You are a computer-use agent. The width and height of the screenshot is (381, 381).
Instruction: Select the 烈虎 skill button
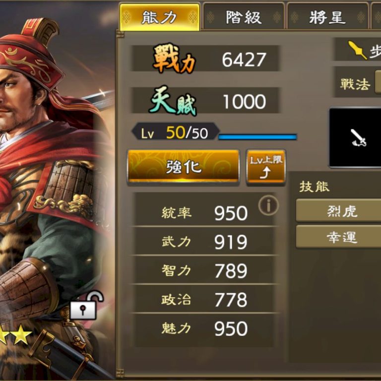pyautogui.click(x=339, y=210)
